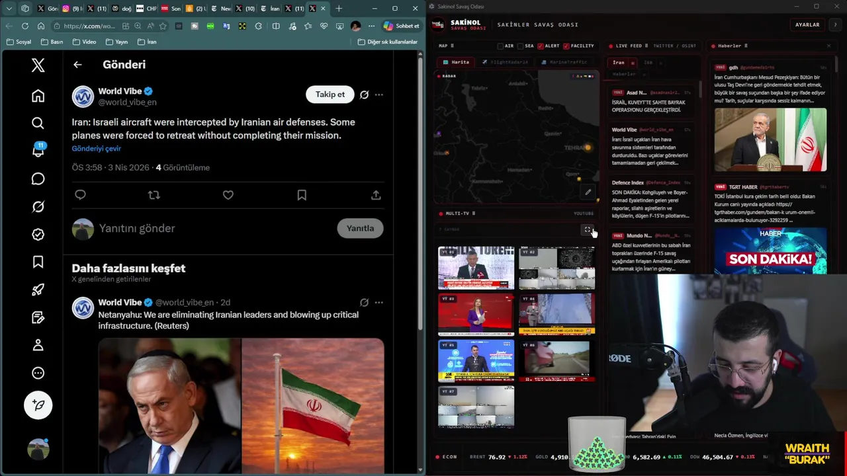Click the Yanıtla reply button
847x476 pixels.
click(x=360, y=228)
